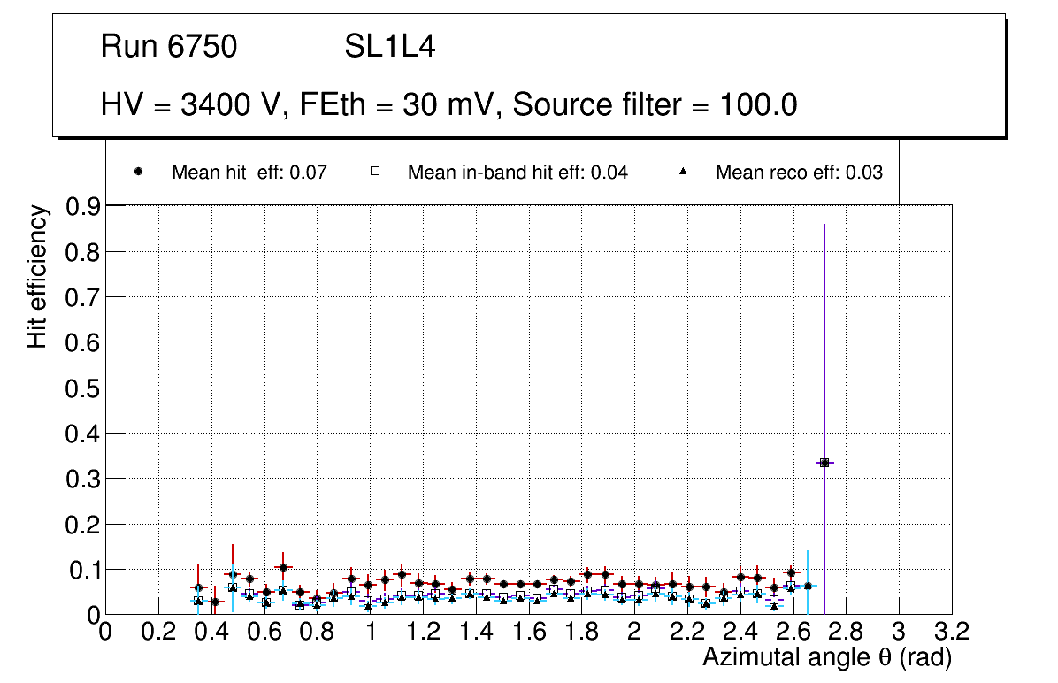The image size is (1058, 683).
Task: Click the 'Hit efficiency' y-axis title
Action: tap(37, 276)
